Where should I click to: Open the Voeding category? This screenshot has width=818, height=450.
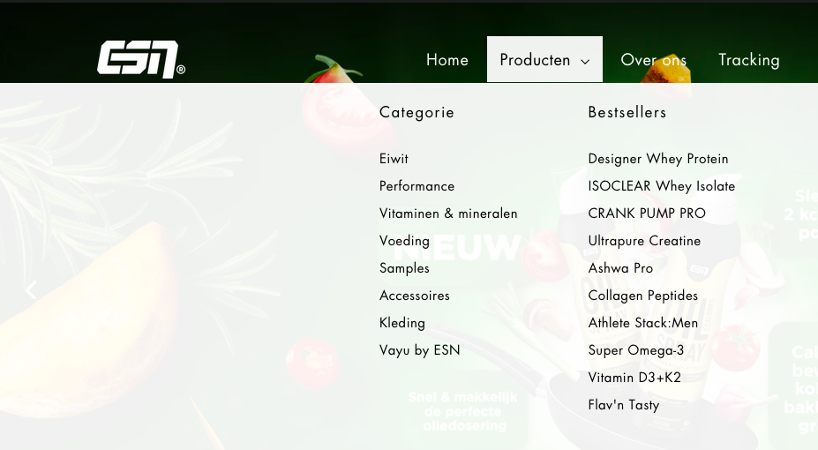[404, 241]
